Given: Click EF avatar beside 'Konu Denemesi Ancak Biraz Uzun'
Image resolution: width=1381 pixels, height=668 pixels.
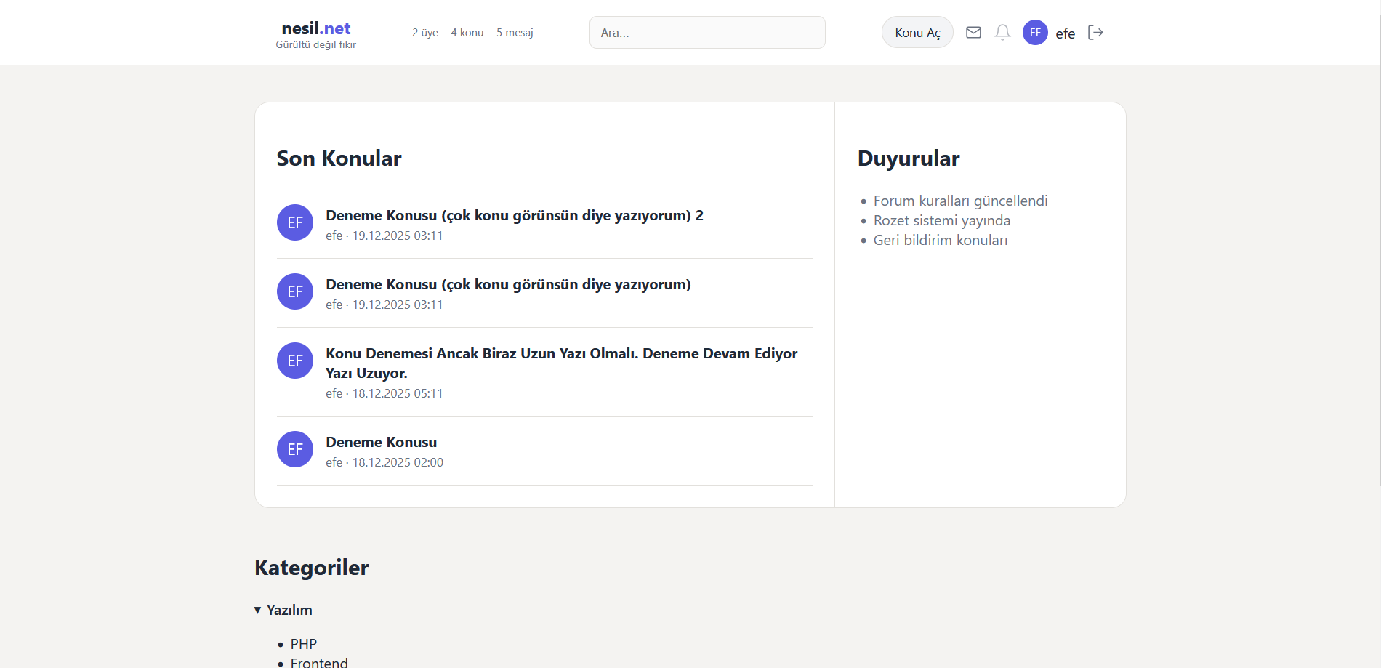Looking at the screenshot, I should point(295,361).
